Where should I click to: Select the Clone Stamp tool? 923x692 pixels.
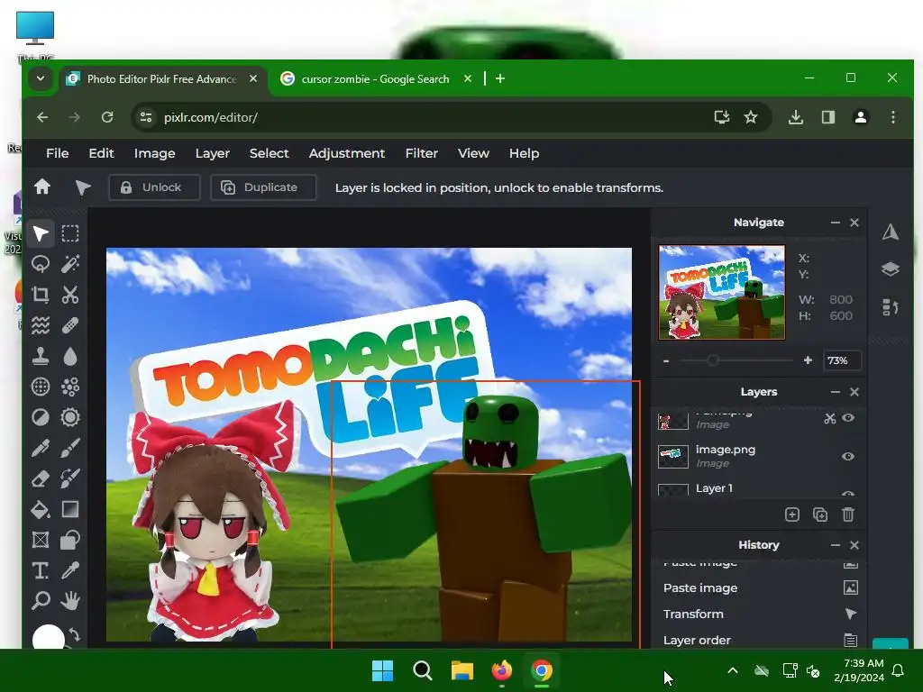click(40, 356)
